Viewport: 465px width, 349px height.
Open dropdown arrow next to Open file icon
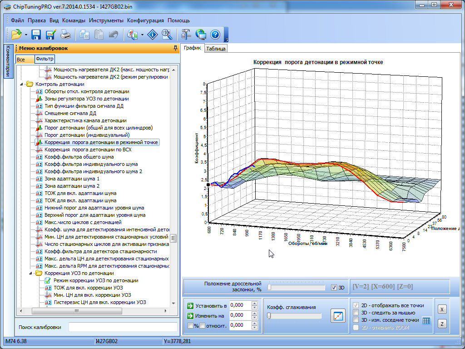point(26,35)
